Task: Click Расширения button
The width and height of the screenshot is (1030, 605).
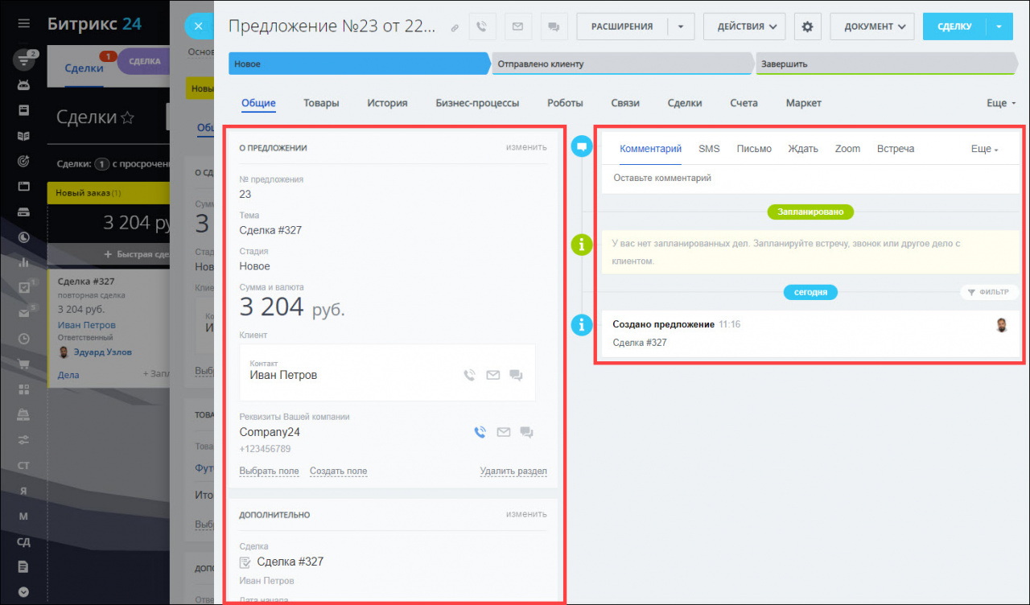Action: [622, 27]
